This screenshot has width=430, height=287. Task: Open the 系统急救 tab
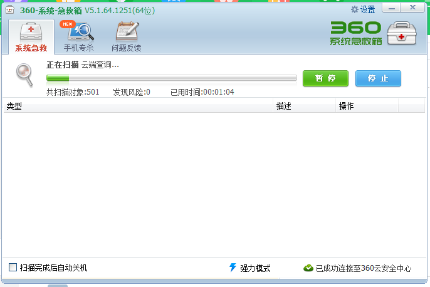point(31,37)
